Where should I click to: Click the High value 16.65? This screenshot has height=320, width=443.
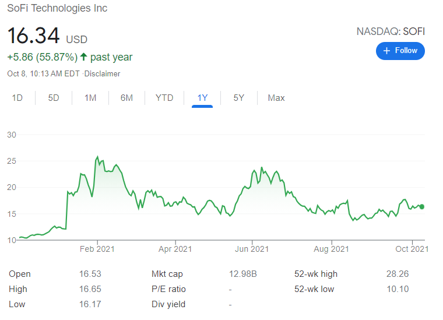pyautogui.click(x=90, y=289)
